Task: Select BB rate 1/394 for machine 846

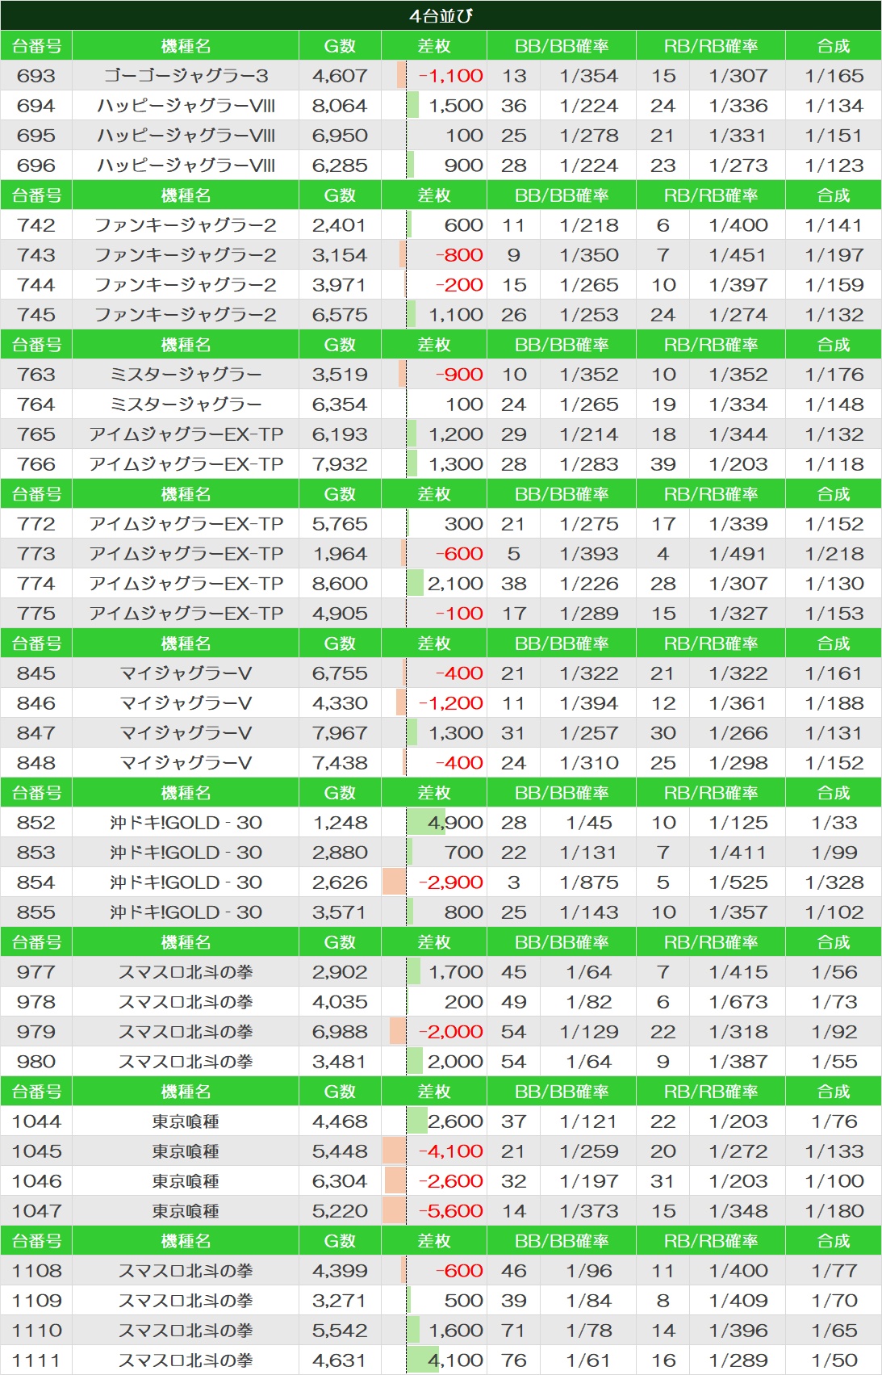Action: [589, 703]
